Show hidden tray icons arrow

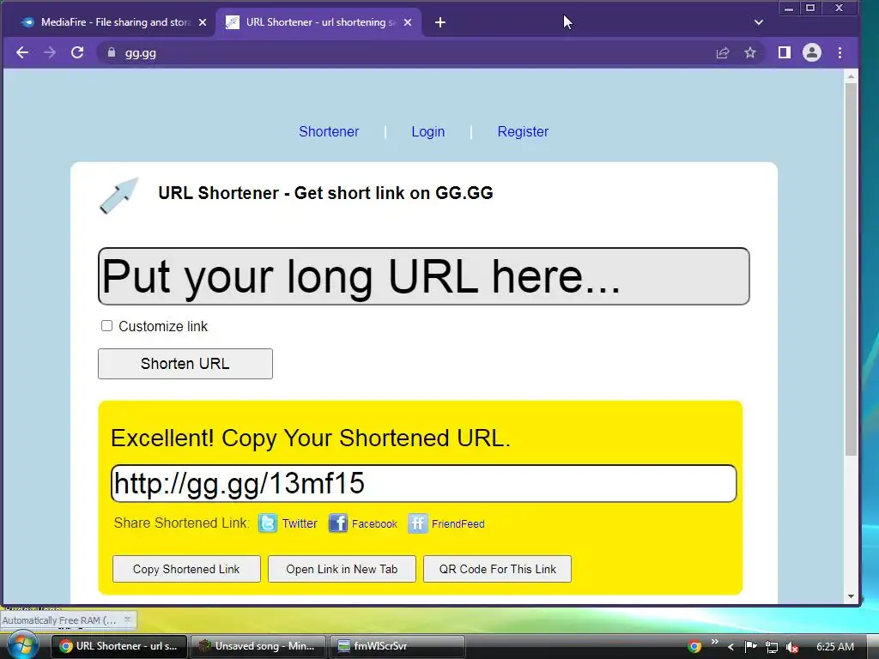pyautogui.click(x=730, y=647)
